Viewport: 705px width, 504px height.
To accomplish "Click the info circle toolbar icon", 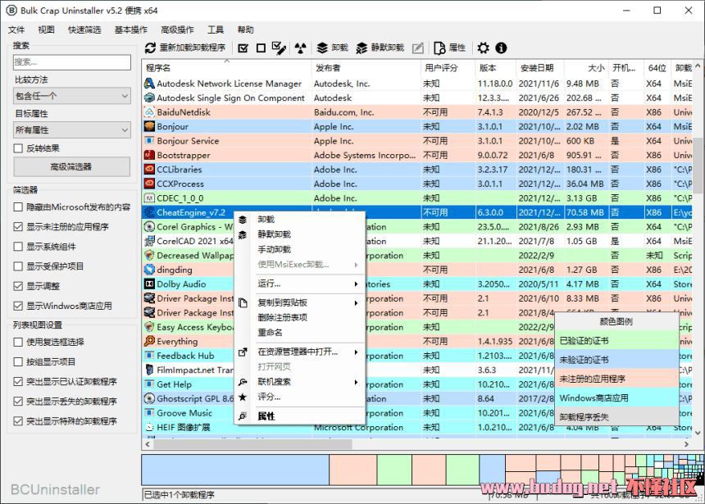I will (501, 48).
